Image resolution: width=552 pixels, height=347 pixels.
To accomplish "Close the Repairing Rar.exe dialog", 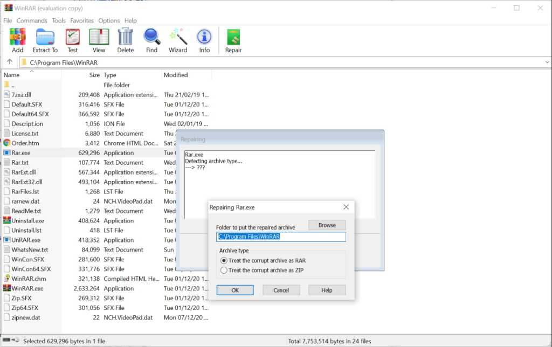I will 346,207.
